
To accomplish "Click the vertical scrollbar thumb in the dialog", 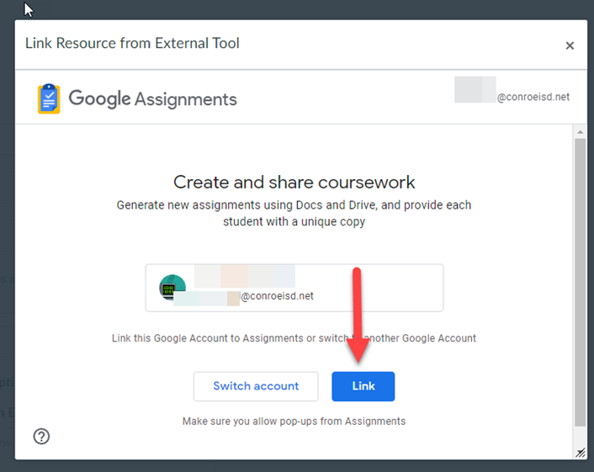I will coord(580,278).
